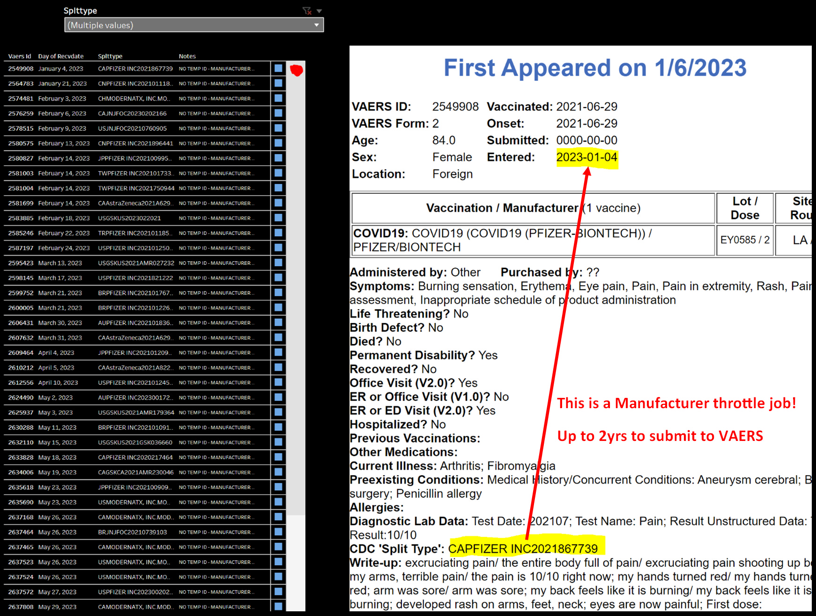Click blue square for row 2607632

click(x=279, y=338)
